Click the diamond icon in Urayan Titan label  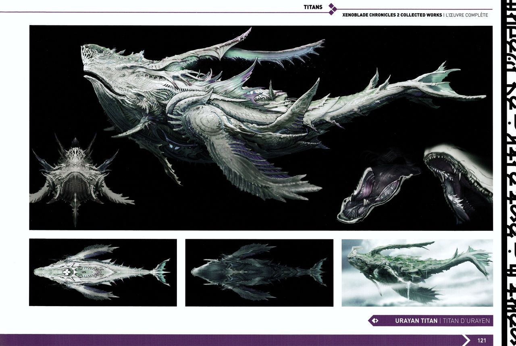coord(375,321)
